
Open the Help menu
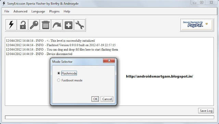(67, 11)
